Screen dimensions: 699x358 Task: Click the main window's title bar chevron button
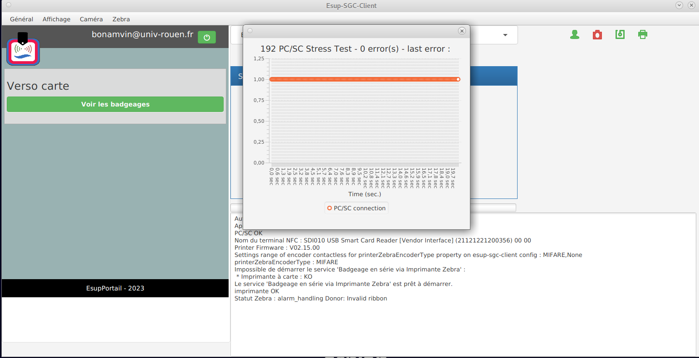[x=679, y=5]
